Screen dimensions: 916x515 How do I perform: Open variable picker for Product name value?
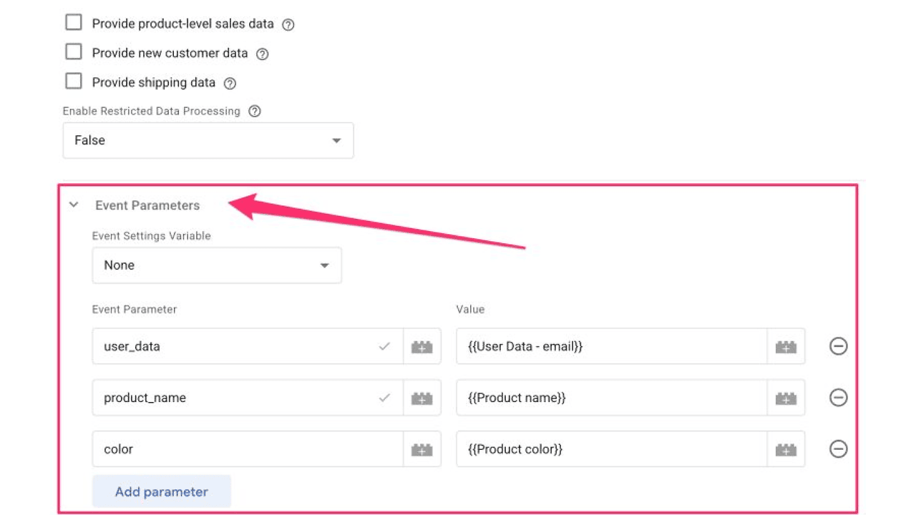coord(786,398)
